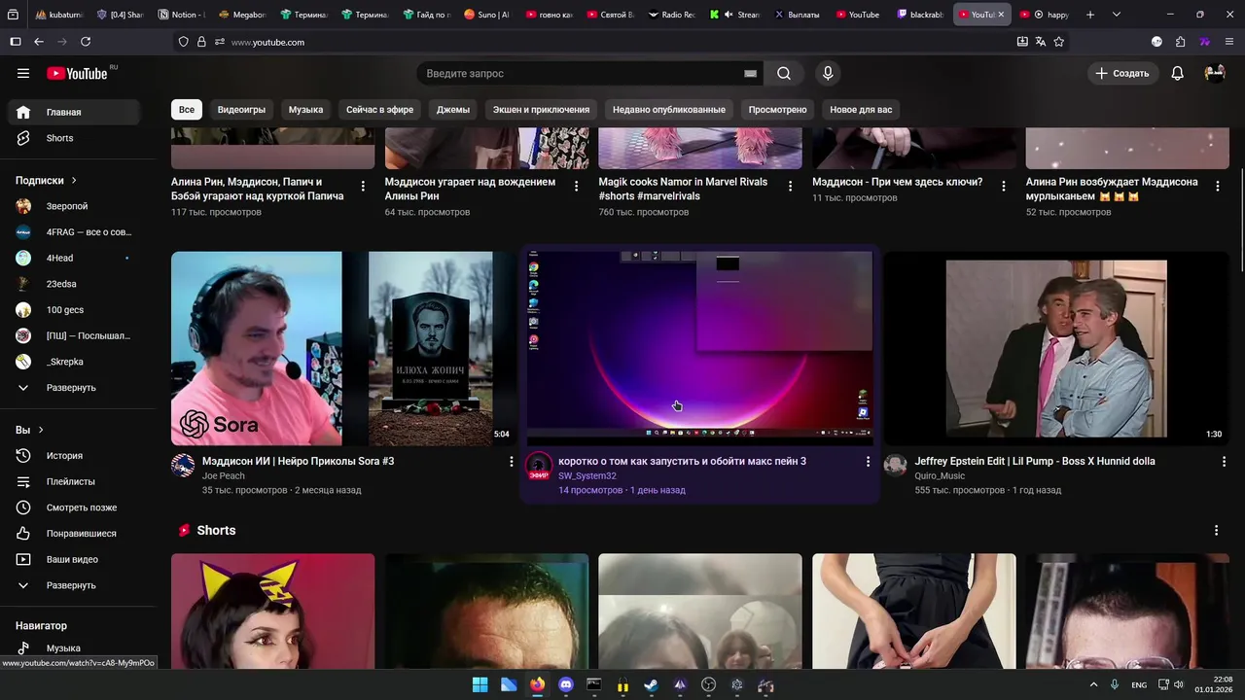Open the YouTube hamburger guide menu

click(23, 73)
